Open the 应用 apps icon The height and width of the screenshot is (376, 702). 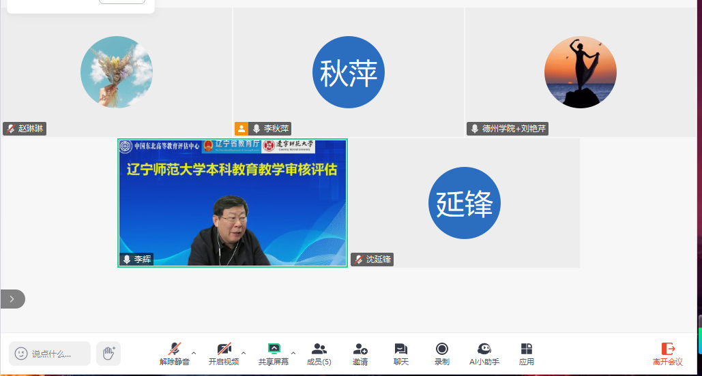(526, 354)
